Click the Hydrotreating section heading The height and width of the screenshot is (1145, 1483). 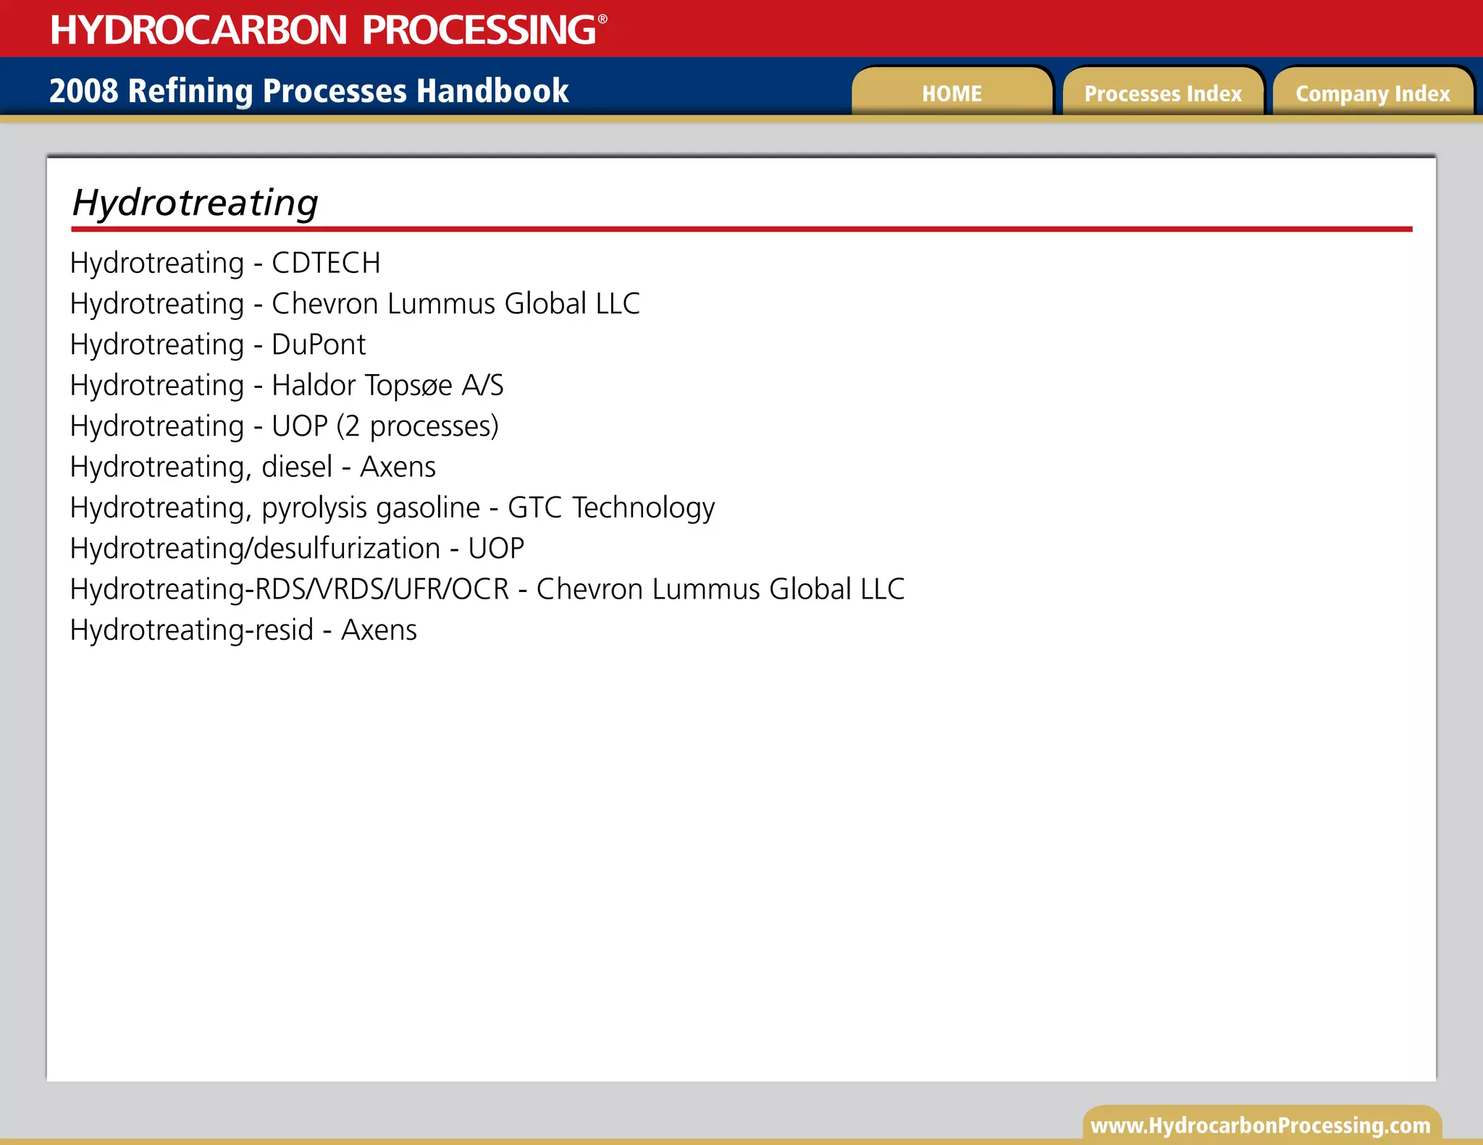(196, 203)
